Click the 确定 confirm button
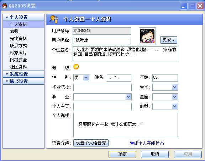 point(122,154)
